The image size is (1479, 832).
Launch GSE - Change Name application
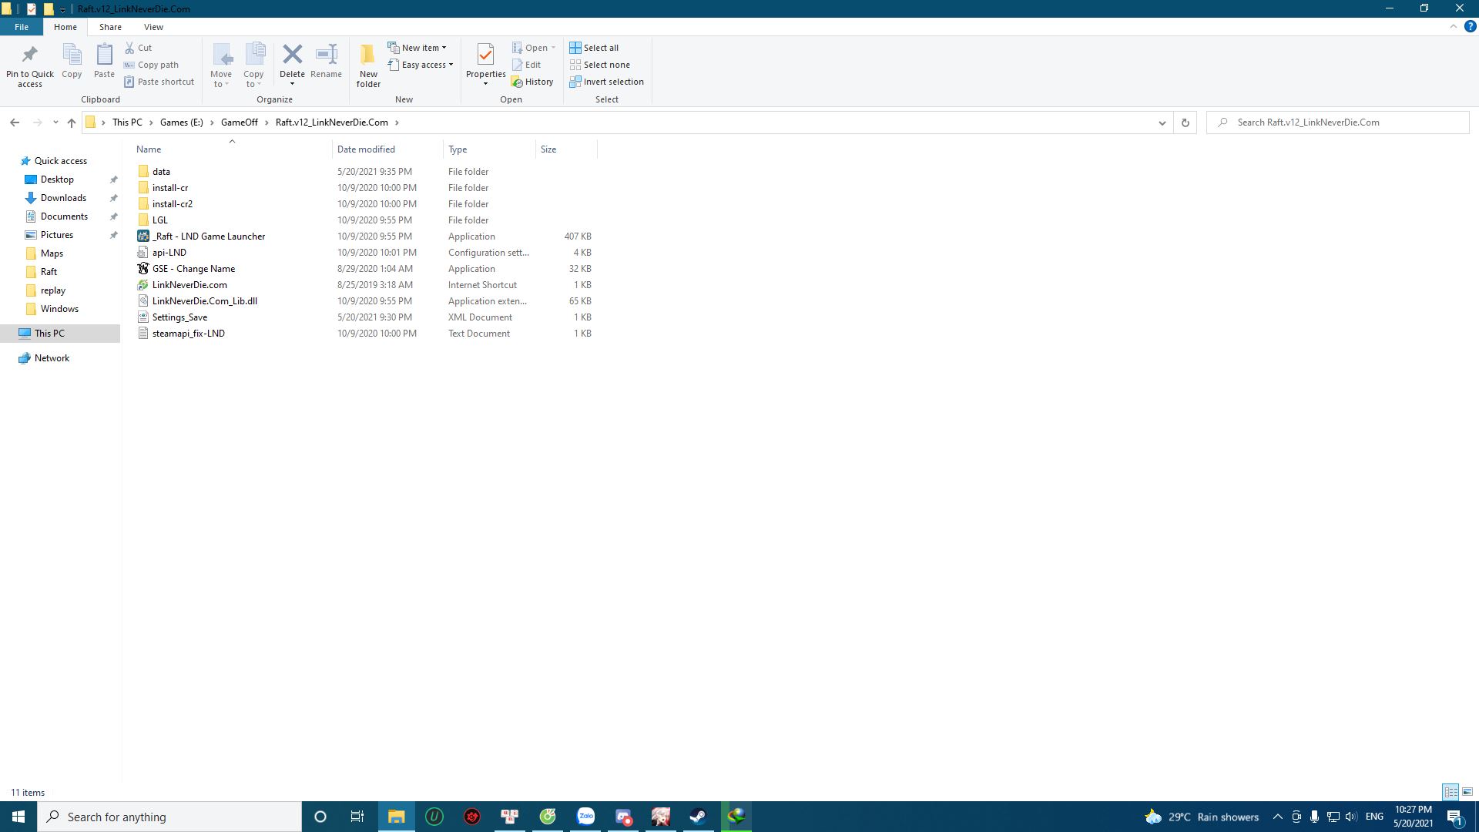click(x=193, y=268)
